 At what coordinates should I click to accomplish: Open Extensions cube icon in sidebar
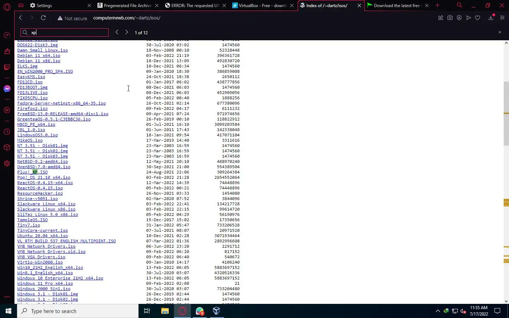click(7, 147)
